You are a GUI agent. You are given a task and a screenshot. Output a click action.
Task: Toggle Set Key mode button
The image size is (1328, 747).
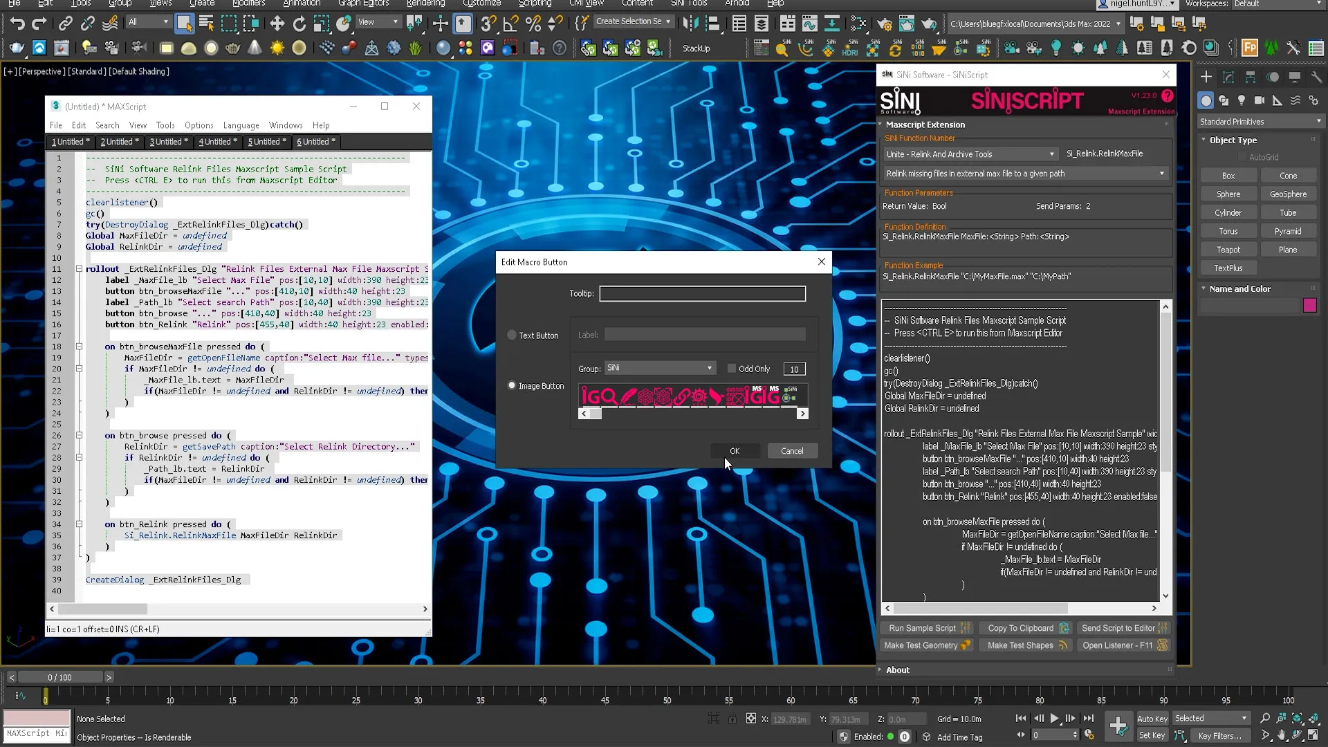pos(1152,735)
